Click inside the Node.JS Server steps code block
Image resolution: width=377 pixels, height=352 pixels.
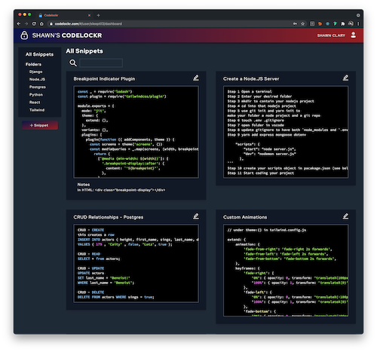[286, 132]
